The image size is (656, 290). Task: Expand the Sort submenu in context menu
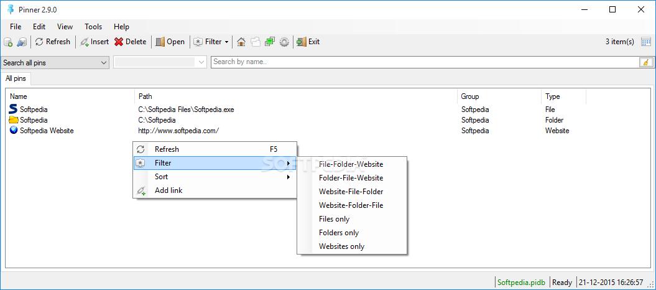[215, 177]
